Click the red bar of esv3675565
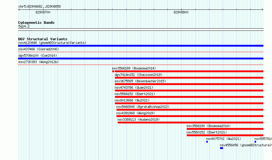This screenshot has width=272, height=160. (189, 84)
